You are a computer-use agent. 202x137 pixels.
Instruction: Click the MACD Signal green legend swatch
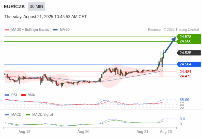28,114
